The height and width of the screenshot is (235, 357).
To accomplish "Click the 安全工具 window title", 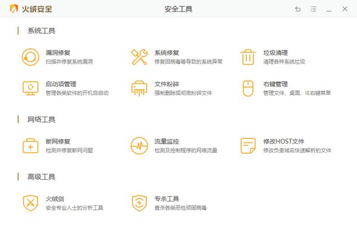I will 178,9.
